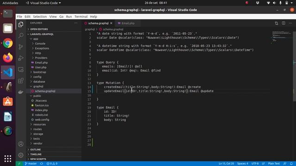Open the Run menu
This screenshot has height=166, width=296.
69,17
